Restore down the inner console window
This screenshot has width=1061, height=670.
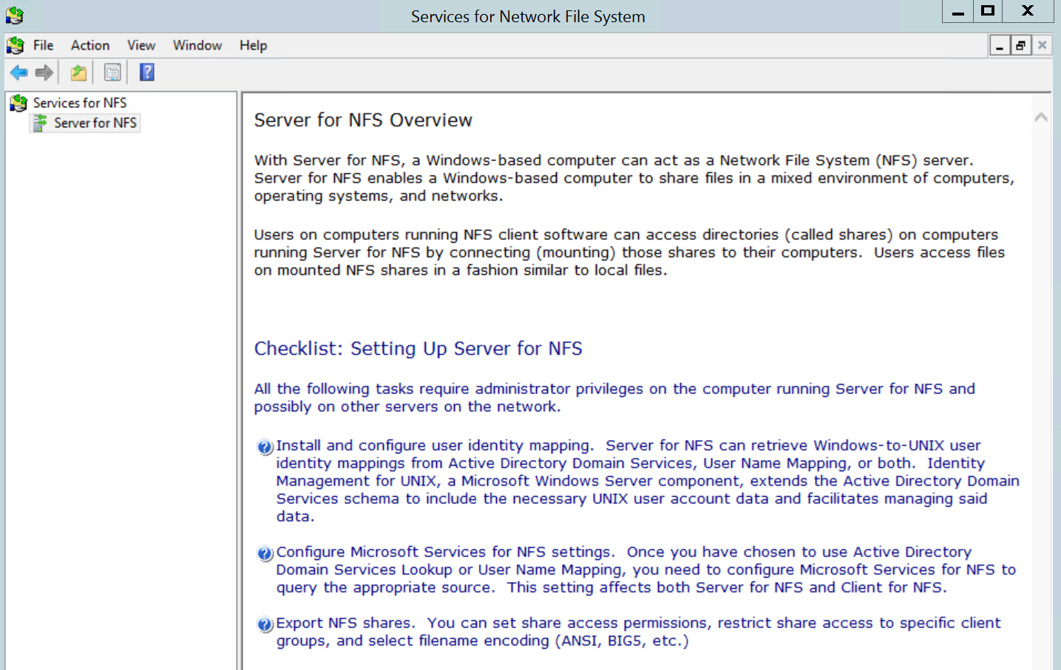click(x=1020, y=46)
